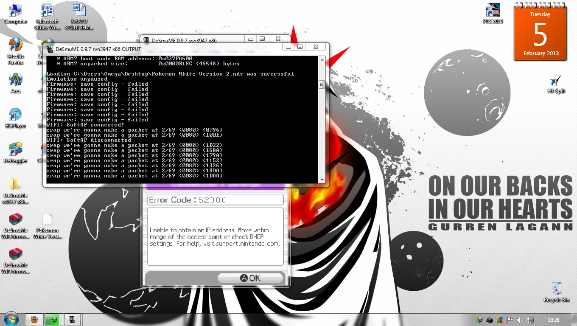Click the 'ARM7 boot code RAM address' line

point(124,59)
